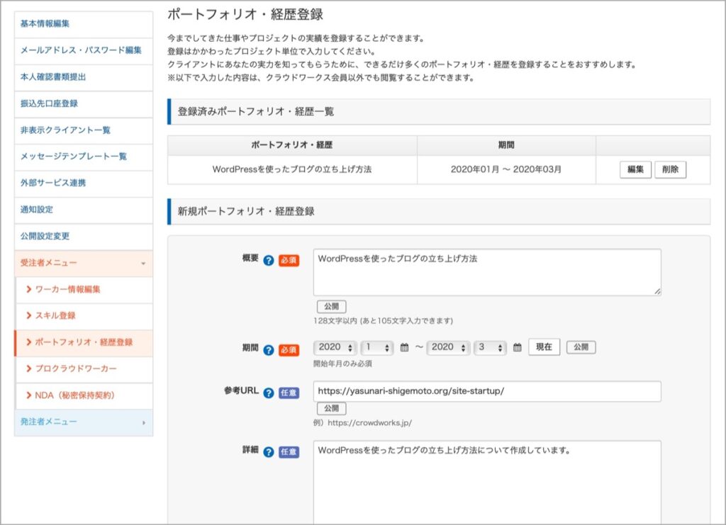
Task: Open the start year dropdown showing 2020
Action: (335, 347)
